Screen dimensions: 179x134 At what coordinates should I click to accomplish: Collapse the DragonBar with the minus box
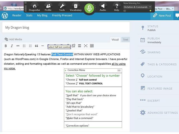pyautogui.click(x=25, y=3)
